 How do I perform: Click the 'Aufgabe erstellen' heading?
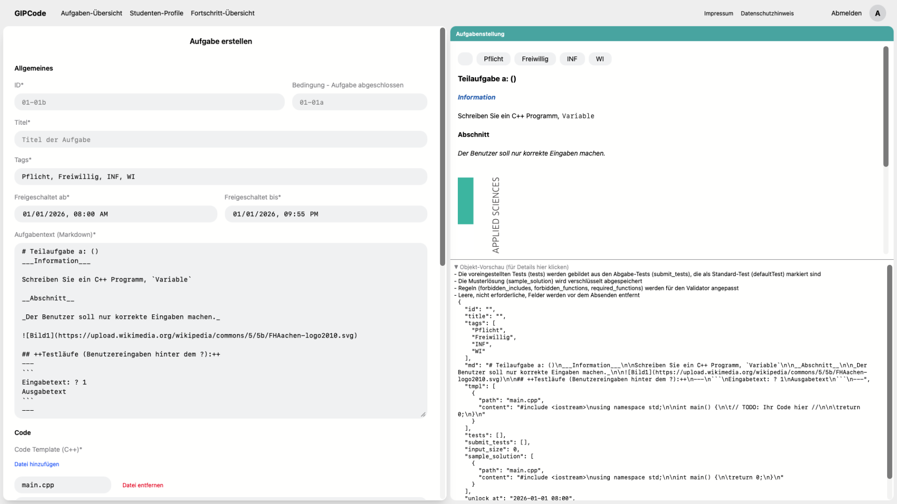(221, 41)
